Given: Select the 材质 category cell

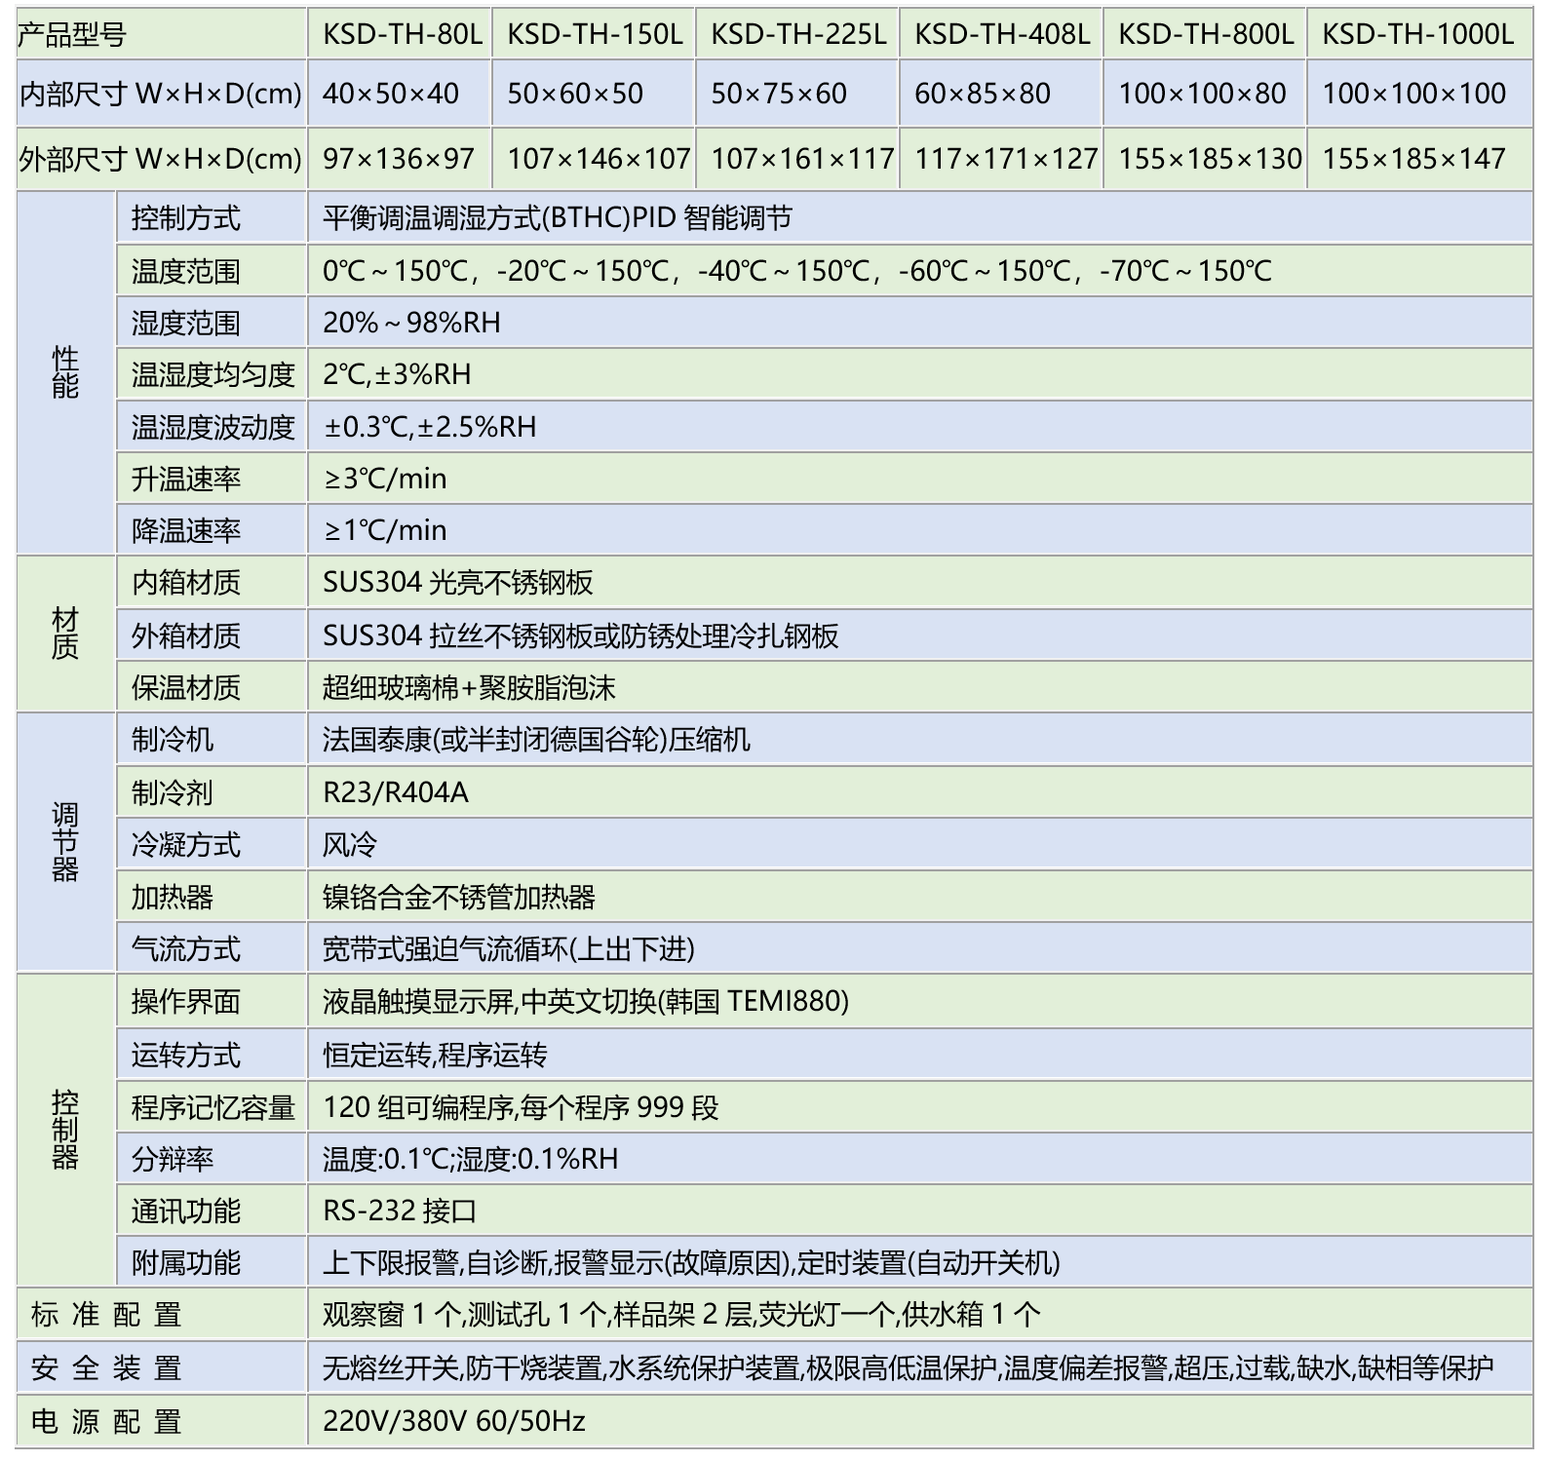Looking at the screenshot, I should tap(65, 634).
